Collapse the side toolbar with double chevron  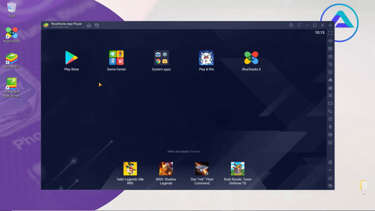tap(330, 25)
